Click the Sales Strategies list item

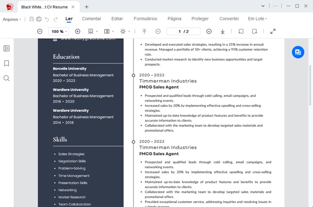71,154
